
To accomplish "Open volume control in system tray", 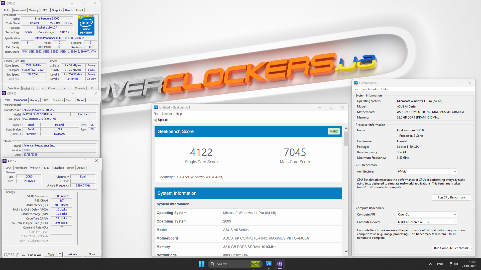I will 456,264.
